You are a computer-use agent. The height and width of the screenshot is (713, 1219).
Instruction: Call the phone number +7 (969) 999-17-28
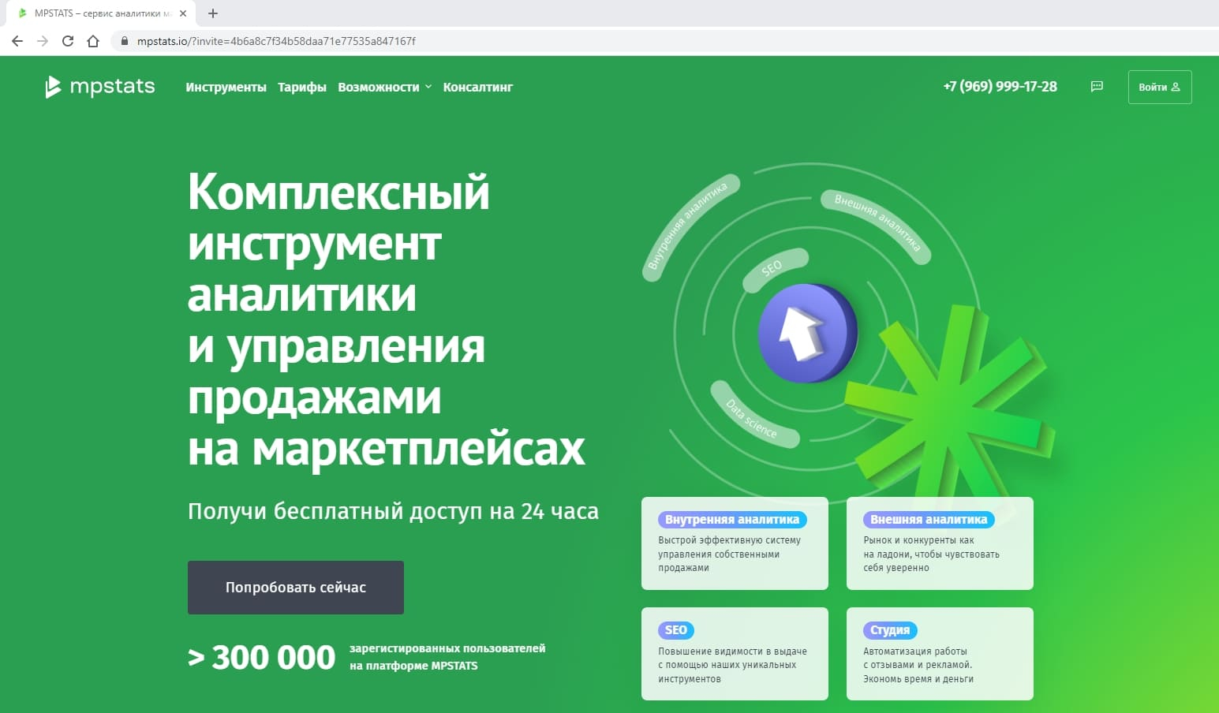(x=1000, y=87)
